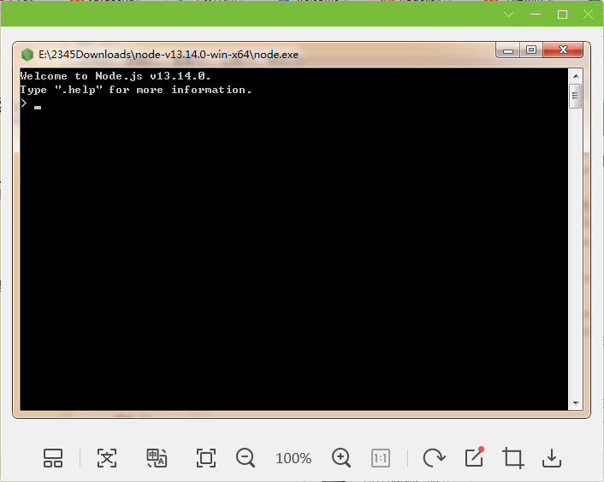Image resolution: width=604 pixels, height=482 pixels.
Task: Save the image with the download icon
Action: click(x=552, y=458)
